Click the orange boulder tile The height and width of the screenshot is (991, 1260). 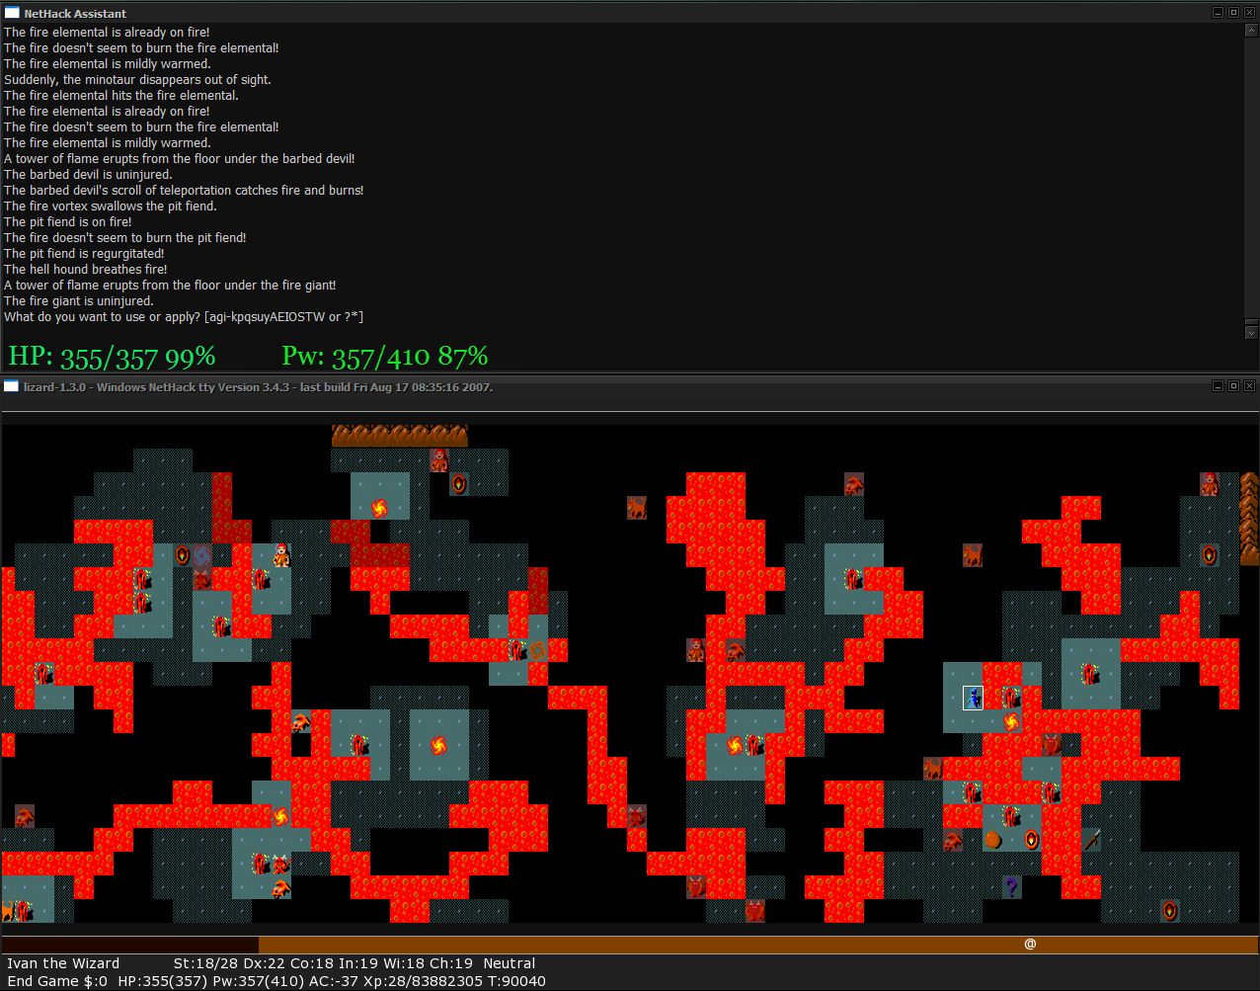[x=992, y=840]
